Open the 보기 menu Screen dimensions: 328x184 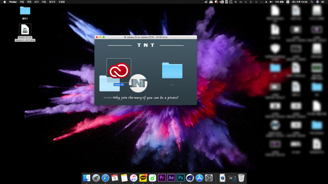pos(36,2)
